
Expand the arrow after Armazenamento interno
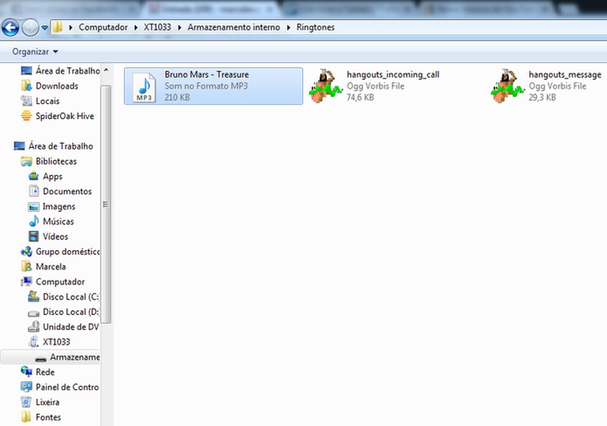pyautogui.click(x=289, y=28)
